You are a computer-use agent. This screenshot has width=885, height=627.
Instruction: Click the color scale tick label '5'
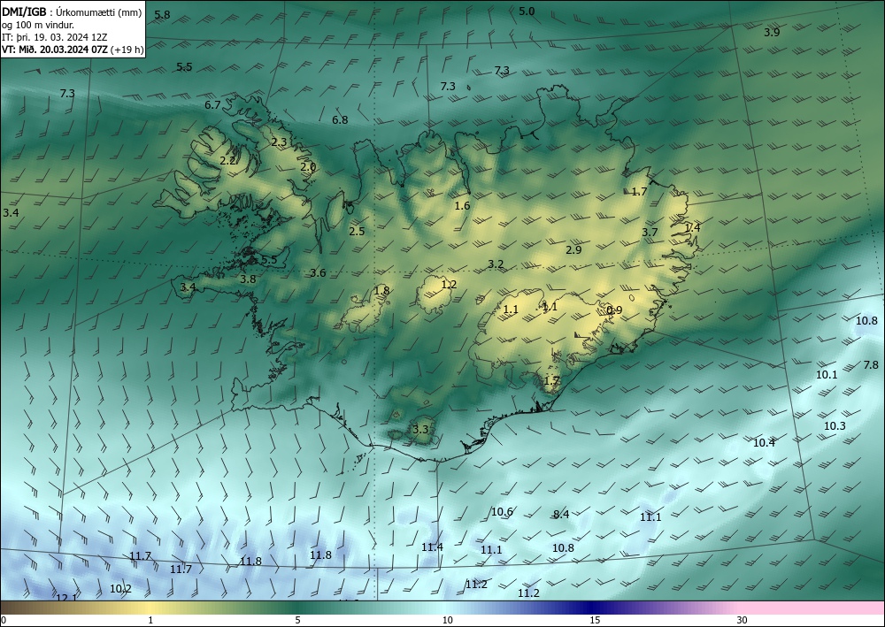click(x=297, y=620)
